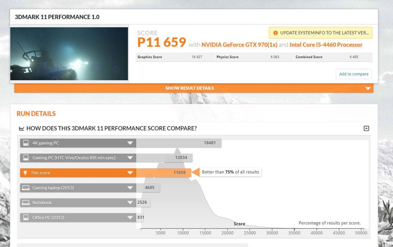Click the P11 659 overall score

(x=162, y=42)
